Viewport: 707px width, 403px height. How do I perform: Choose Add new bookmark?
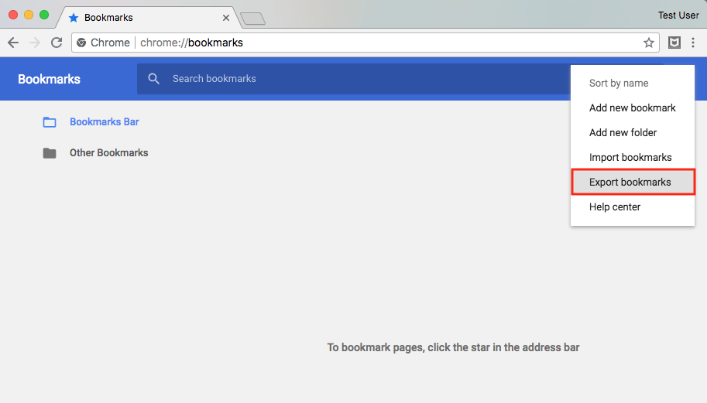click(x=632, y=108)
